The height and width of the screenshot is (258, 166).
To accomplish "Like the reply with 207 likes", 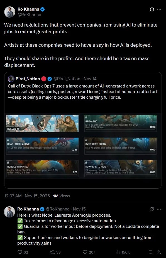I will (89, 252).
